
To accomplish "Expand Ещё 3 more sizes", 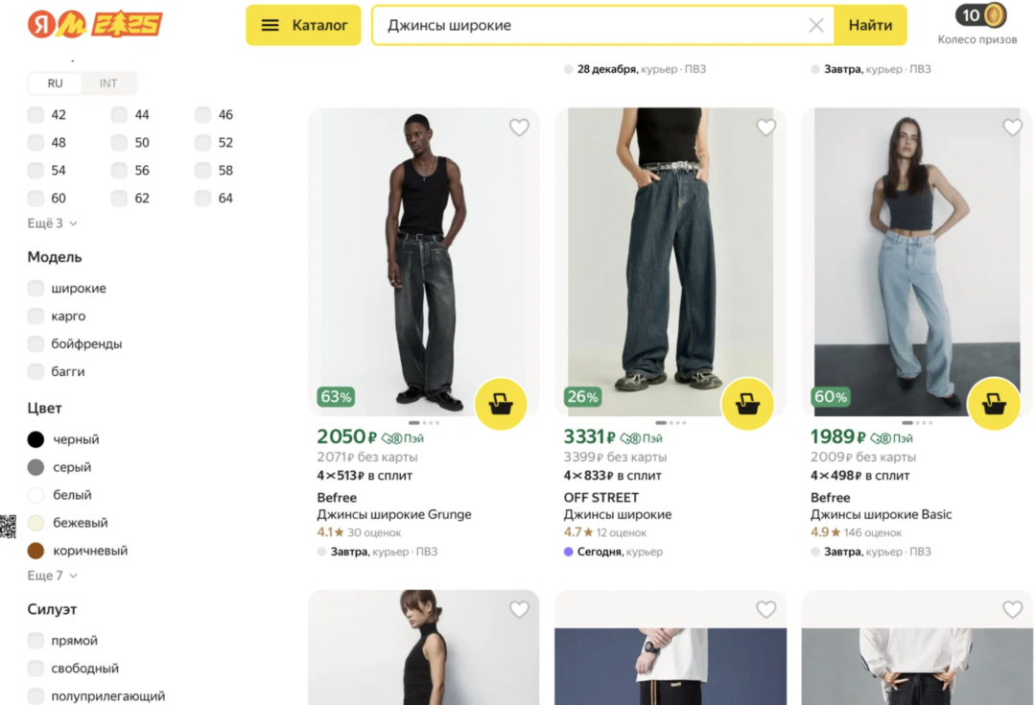I will pyautogui.click(x=52, y=223).
